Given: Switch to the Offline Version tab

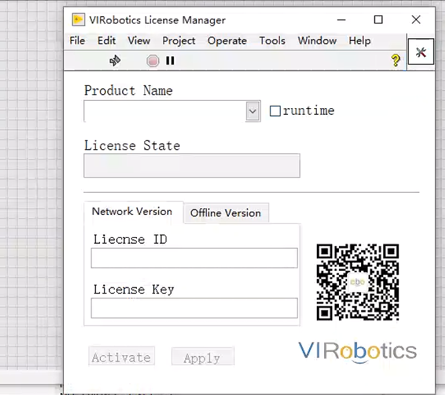Looking at the screenshot, I should tap(226, 213).
